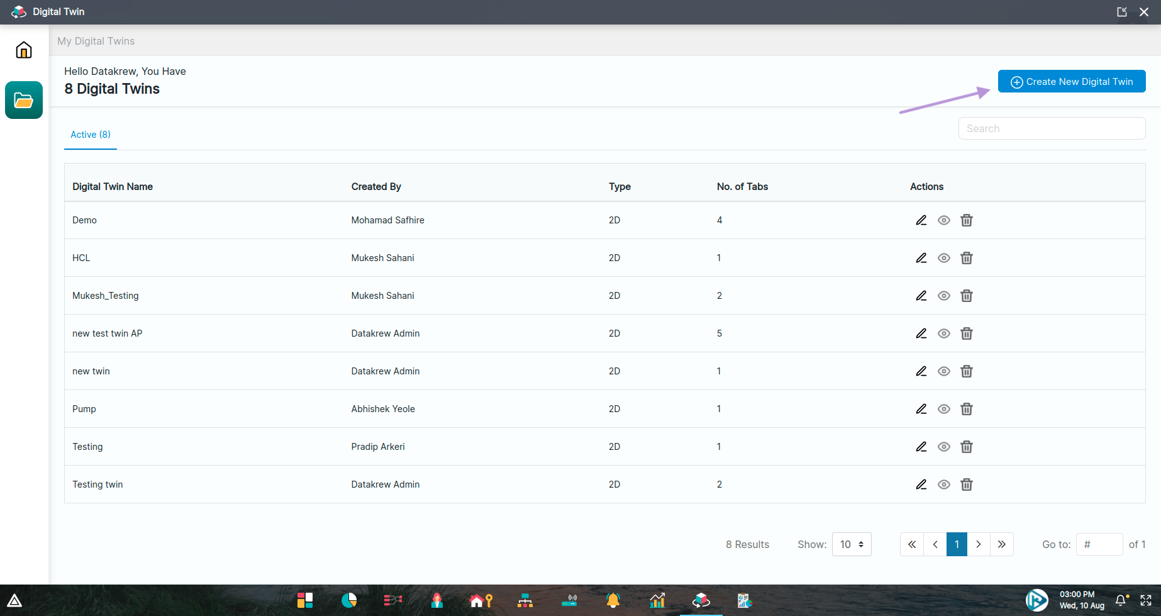Viewport: 1161px width, 616px height.
Task: Click pencil icon for Pump row
Action: click(x=921, y=409)
